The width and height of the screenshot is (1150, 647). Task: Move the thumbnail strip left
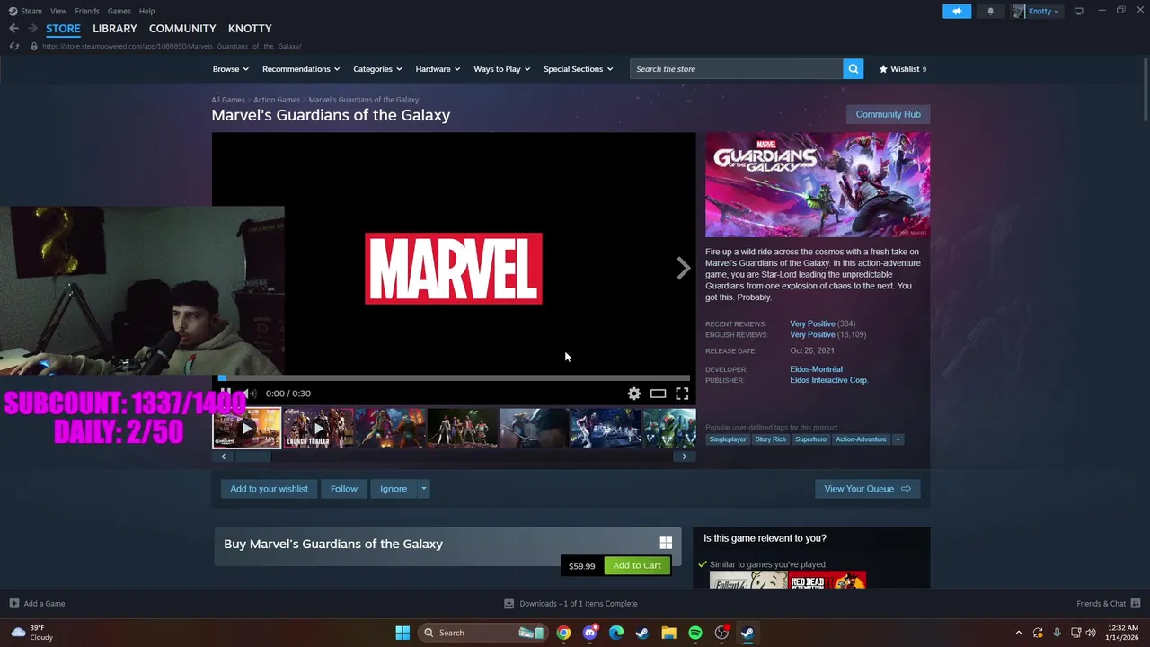[x=224, y=456]
